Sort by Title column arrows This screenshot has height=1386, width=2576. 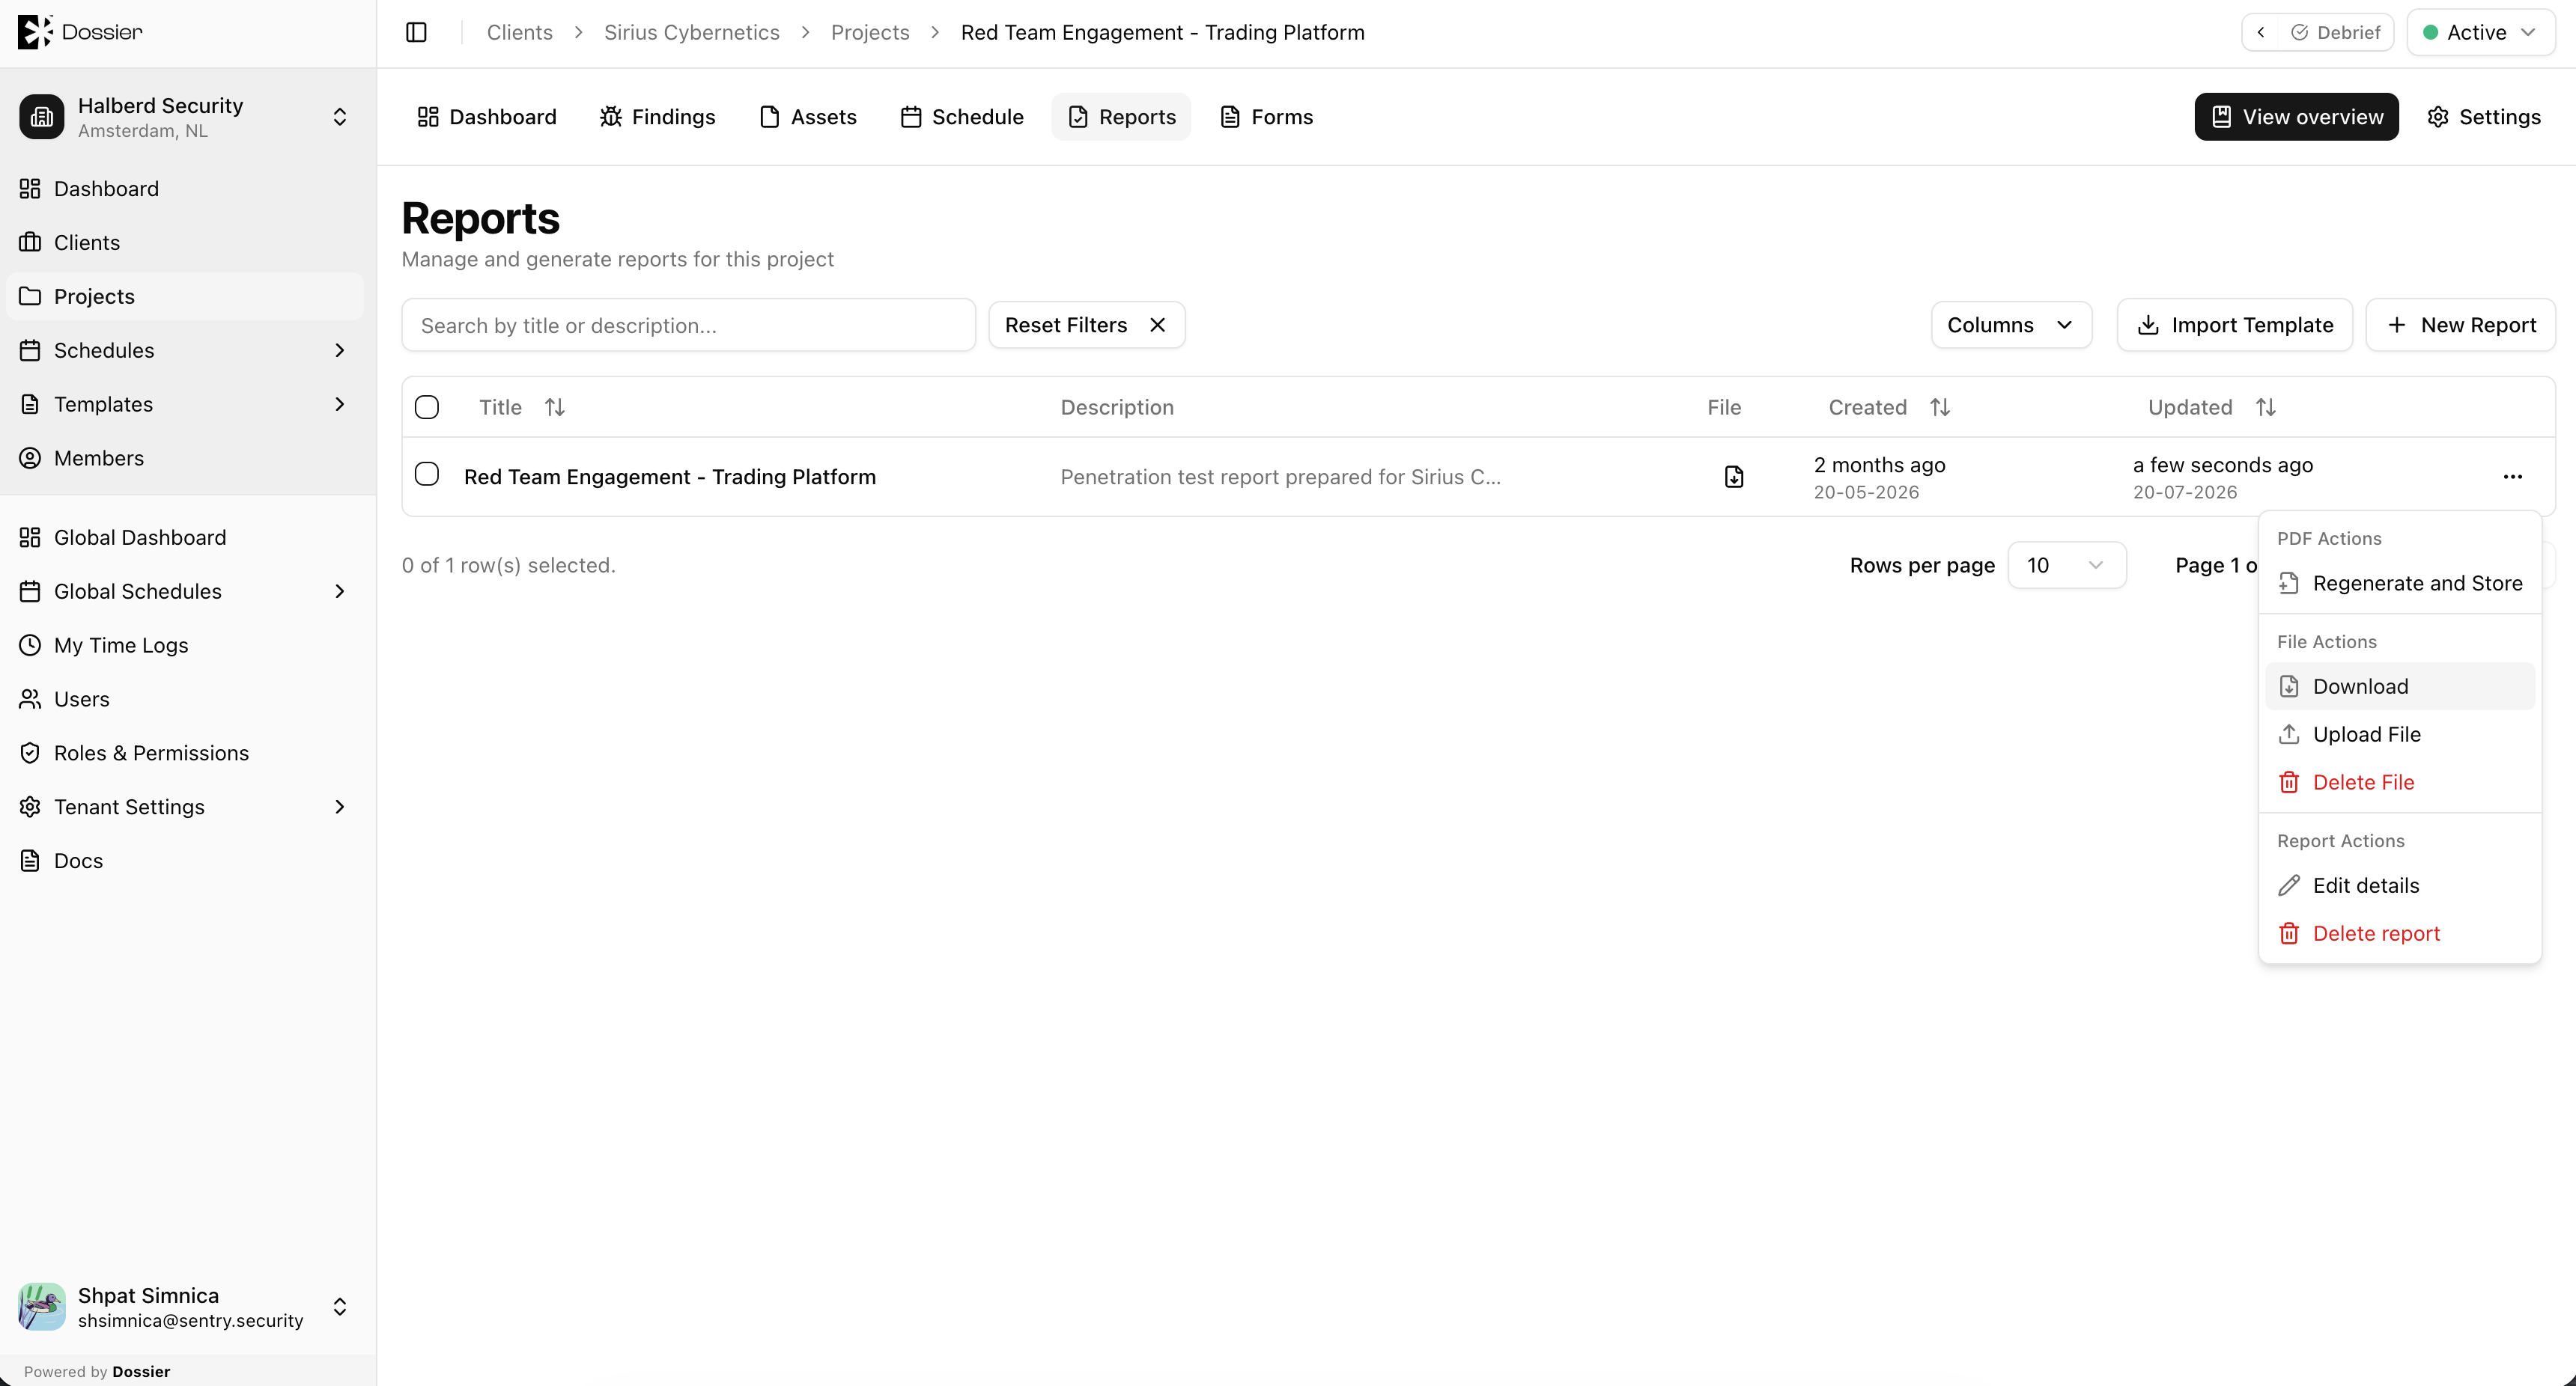pyautogui.click(x=555, y=406)
